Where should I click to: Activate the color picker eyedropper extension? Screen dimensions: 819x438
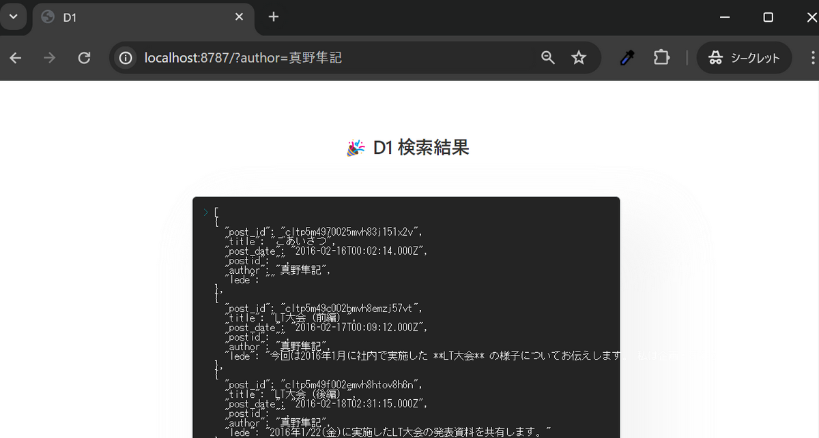click(x=627, y=58)
